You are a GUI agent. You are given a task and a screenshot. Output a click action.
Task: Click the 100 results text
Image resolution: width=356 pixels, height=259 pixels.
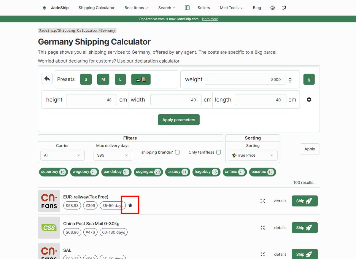pyautogui.click(x=305, y=182)
